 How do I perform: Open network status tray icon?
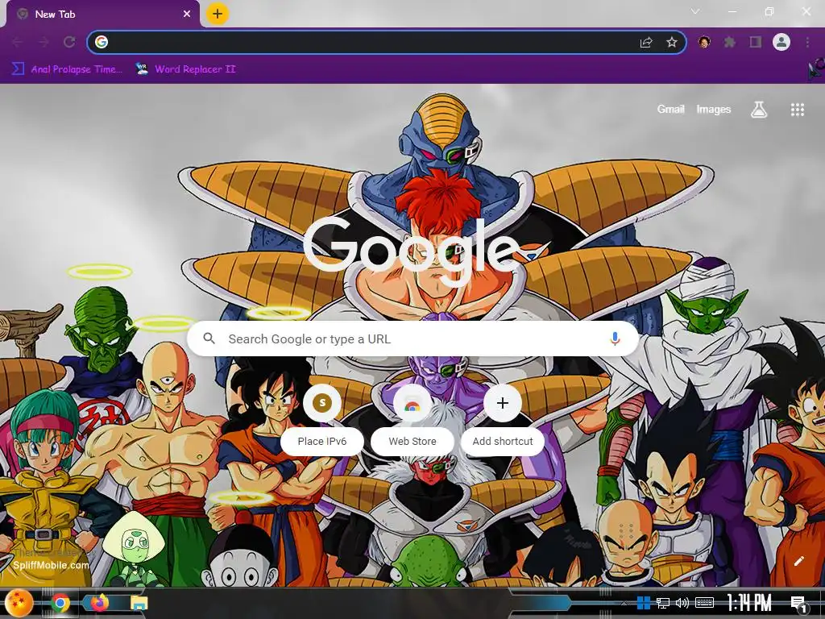pos(663,603)
